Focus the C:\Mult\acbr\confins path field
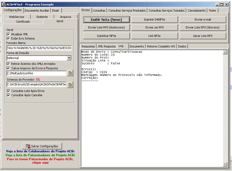This screenshot has height=171, width=232. [x=37, y=73]
